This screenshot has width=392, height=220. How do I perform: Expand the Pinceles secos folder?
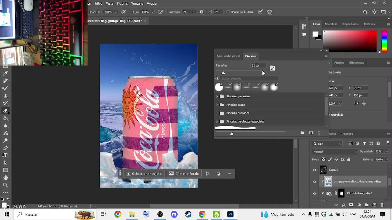coord(217,105)
